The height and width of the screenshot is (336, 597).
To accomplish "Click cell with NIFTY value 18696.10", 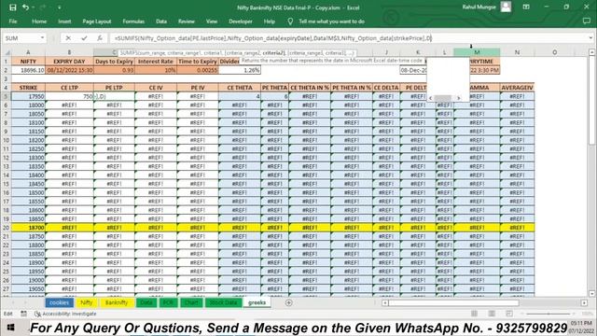I will coord(28,70).
